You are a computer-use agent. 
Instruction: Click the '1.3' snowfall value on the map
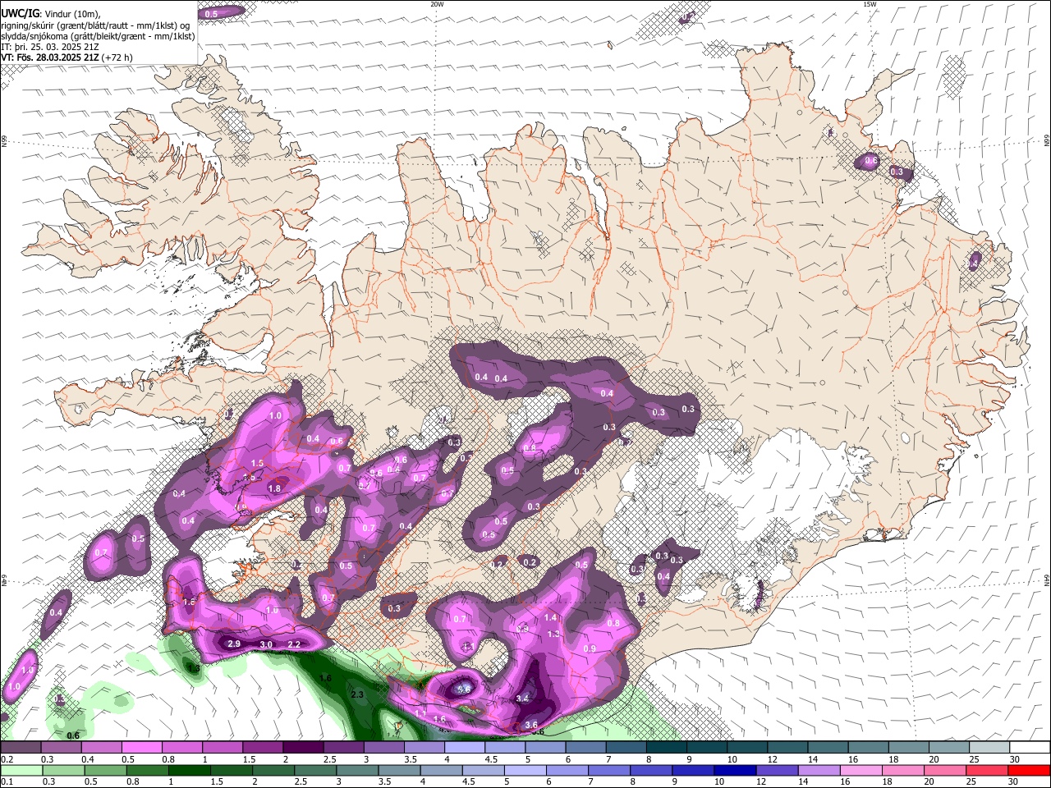(553, 634)
